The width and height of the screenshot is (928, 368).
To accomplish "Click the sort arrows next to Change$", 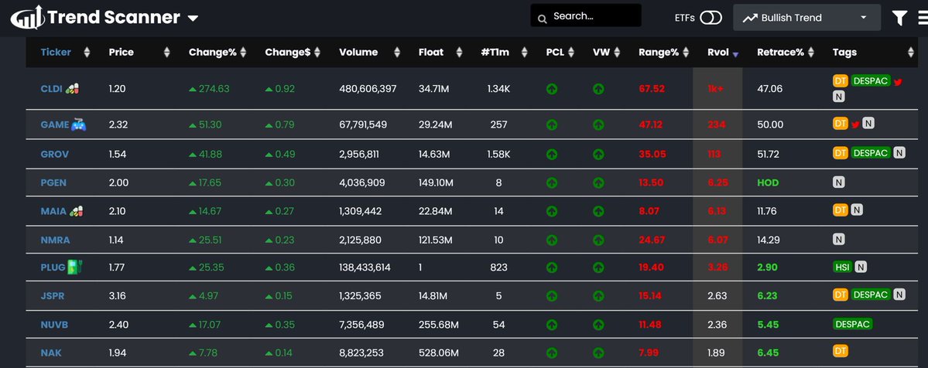I will click(317, 52).
